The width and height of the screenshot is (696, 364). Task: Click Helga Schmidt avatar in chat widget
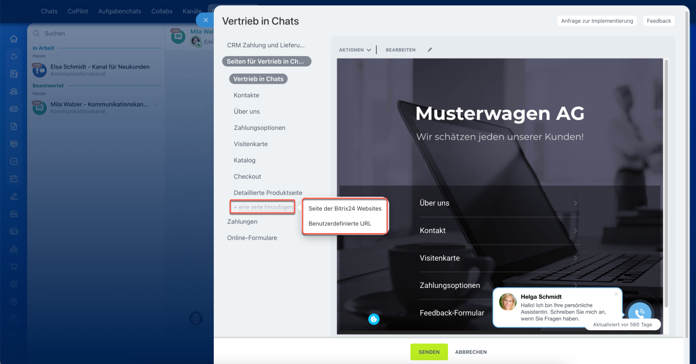tap(507, 302)
